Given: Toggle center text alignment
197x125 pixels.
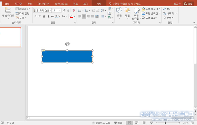Looking at the screenshot, I should tap(84, 16).
